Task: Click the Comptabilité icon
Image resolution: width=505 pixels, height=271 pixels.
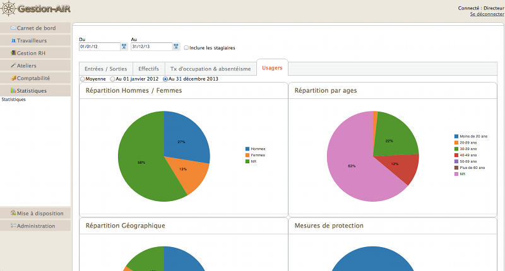Action: [13, 78]
